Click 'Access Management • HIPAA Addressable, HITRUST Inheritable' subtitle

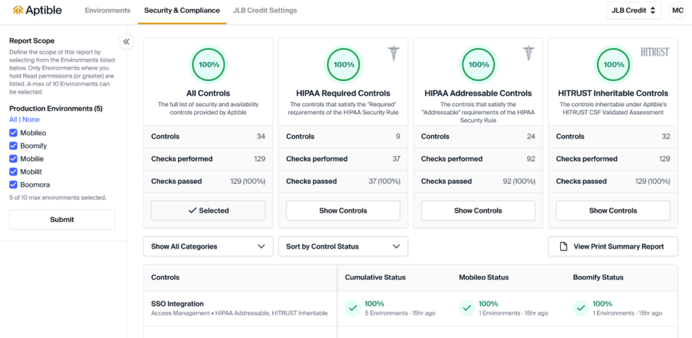(x=240, y=313)
